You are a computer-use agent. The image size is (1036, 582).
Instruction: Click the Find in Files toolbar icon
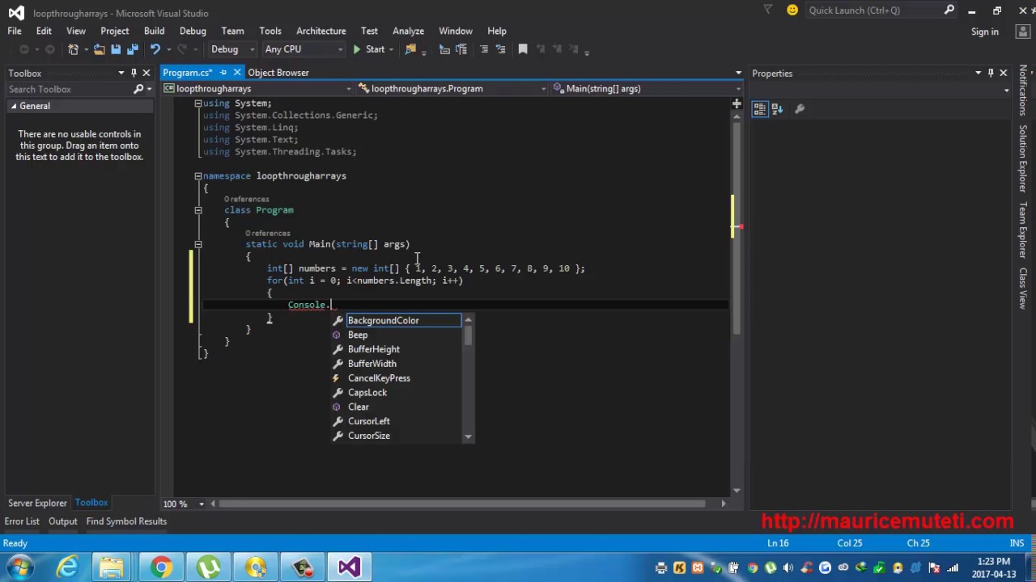coord(410,49)
